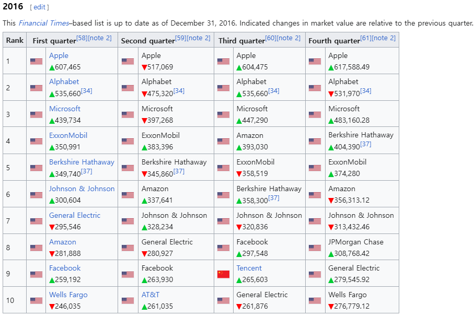The image size is (474, 316).
Task: Click the US flag beside Fourth quarter Apple
Action: (x=315, y=61)
